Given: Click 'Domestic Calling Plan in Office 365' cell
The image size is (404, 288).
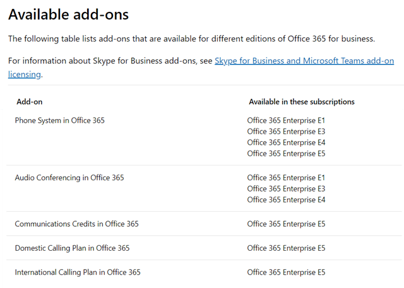Looking at the screenshot, I should [x=72, y=248].
